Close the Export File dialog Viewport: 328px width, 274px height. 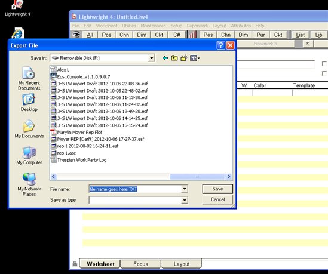[231, 45]
